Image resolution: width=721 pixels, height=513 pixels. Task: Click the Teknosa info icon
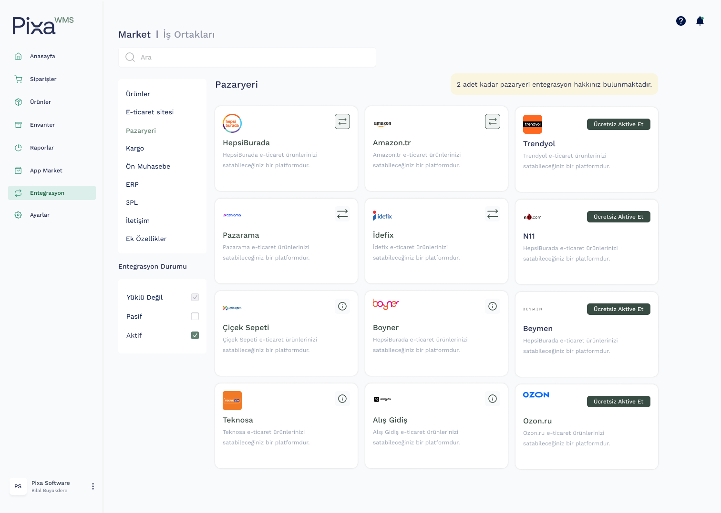[342, 399]
